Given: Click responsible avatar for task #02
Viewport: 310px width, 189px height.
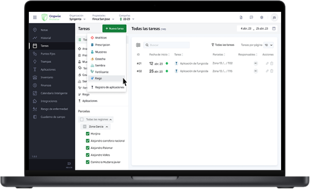Looking at the screenshot, I should [x=256, y=71].
